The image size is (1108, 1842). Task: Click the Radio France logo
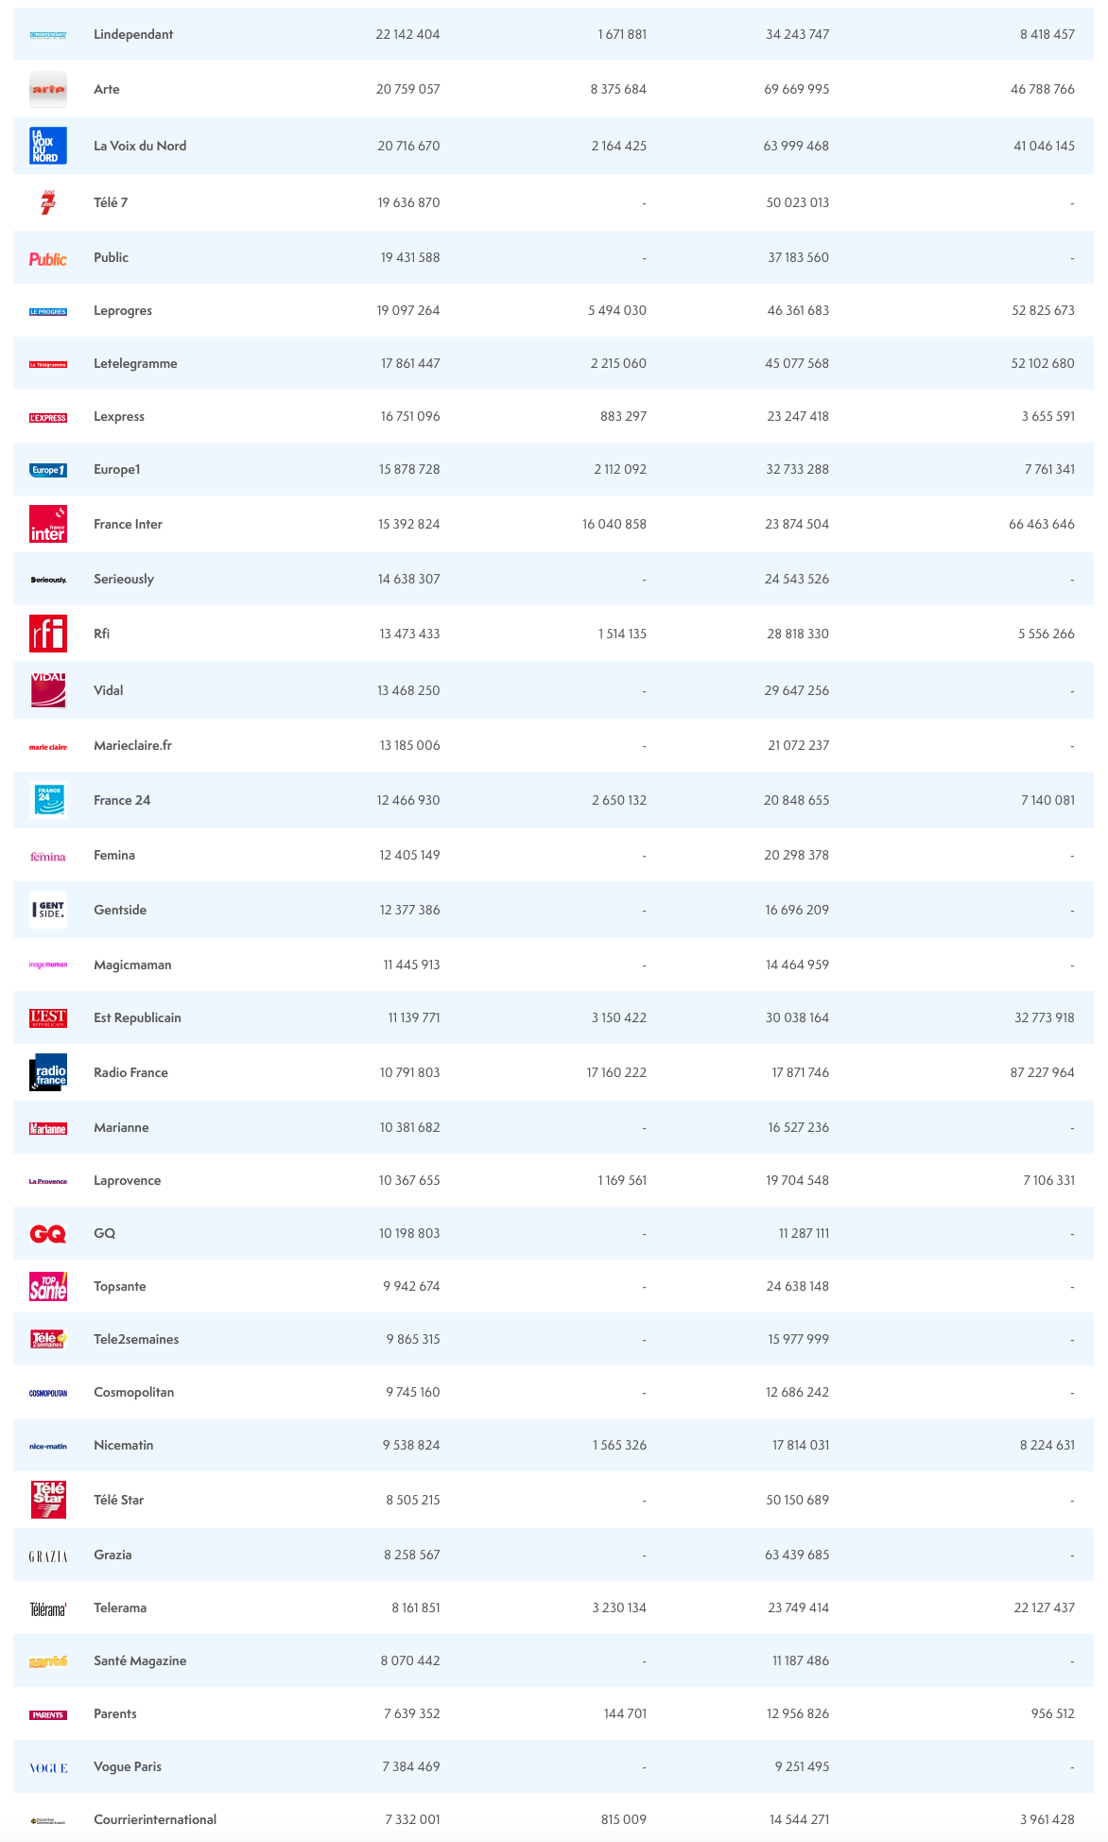pos(48,1072)
